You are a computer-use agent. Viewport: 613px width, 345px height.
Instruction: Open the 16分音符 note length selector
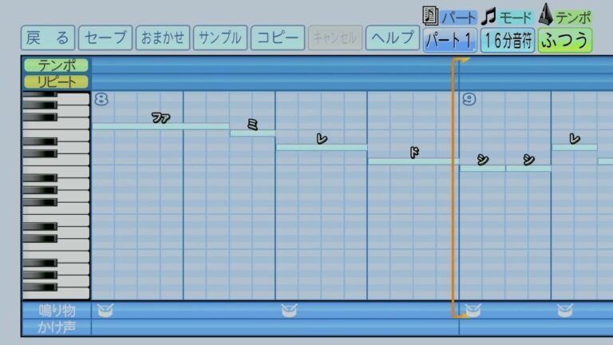tap(508, 40)
